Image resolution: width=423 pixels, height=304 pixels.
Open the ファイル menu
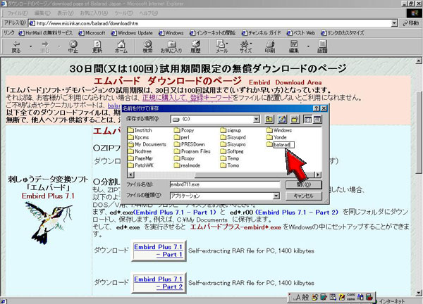point(17,13)
